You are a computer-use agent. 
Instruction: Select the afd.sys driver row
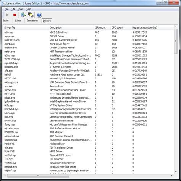tap(88, 71)
